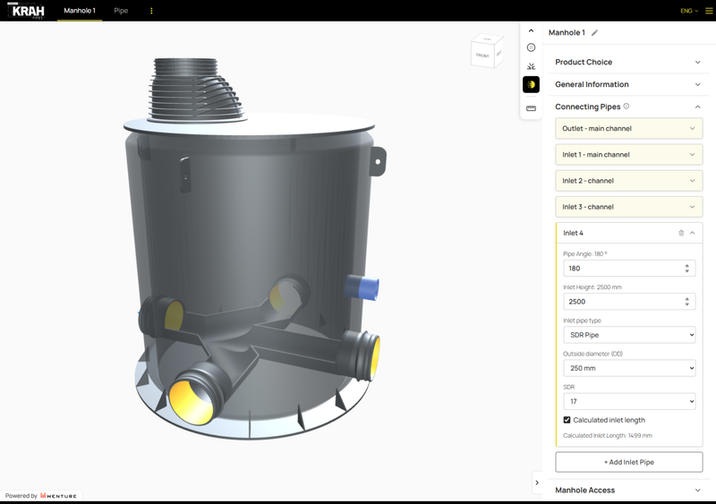Activate the exploded view icon
This screenshot has height=504, width=716.
click(x=531, y=66)
